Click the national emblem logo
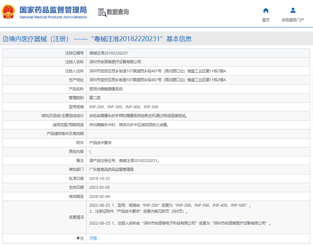Screen dimensions: 313x246 coord(8,12)
